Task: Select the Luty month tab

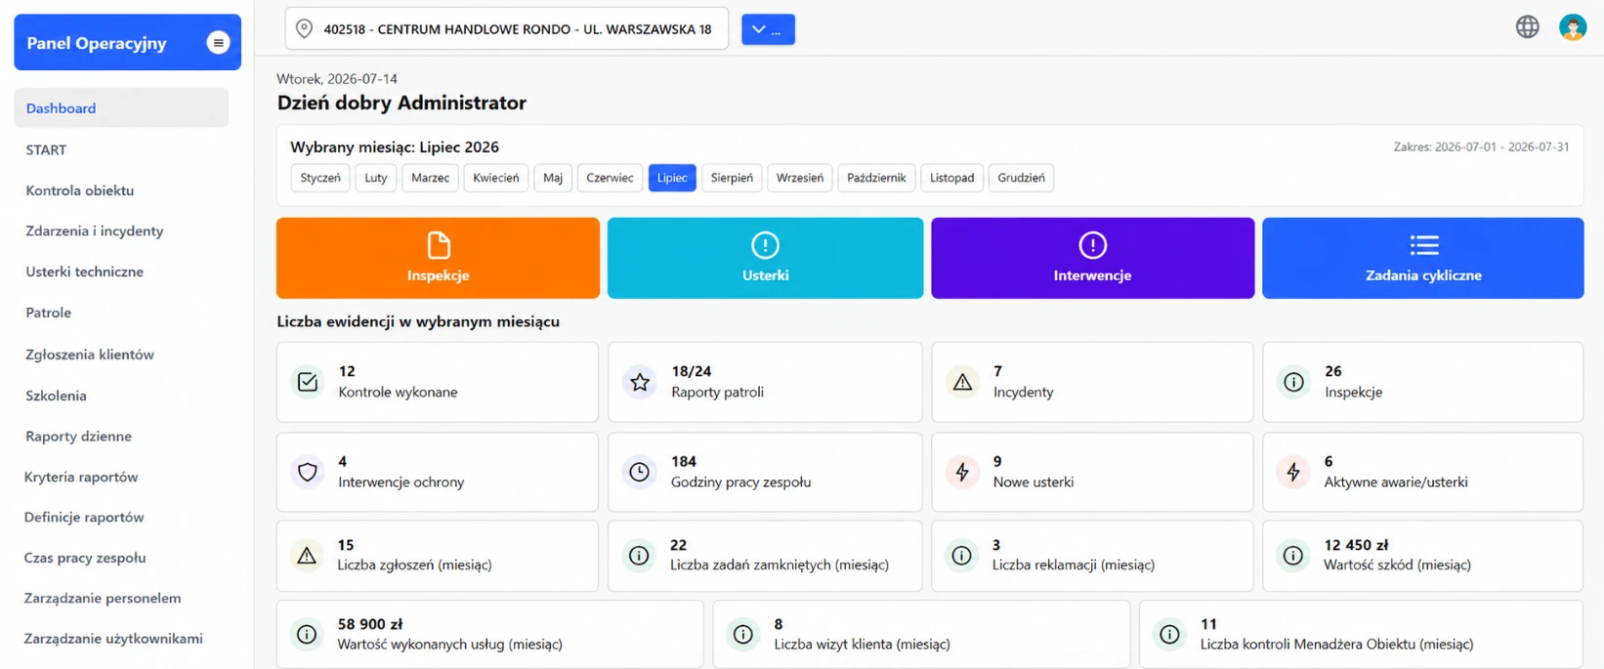Action: pos(376,178)
